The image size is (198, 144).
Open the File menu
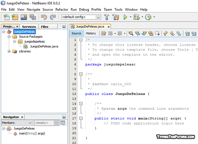click(x=4, y=10)
